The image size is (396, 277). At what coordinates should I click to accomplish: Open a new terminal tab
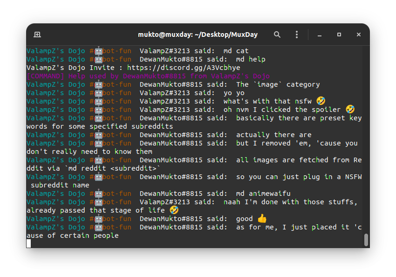click(37, 35)
